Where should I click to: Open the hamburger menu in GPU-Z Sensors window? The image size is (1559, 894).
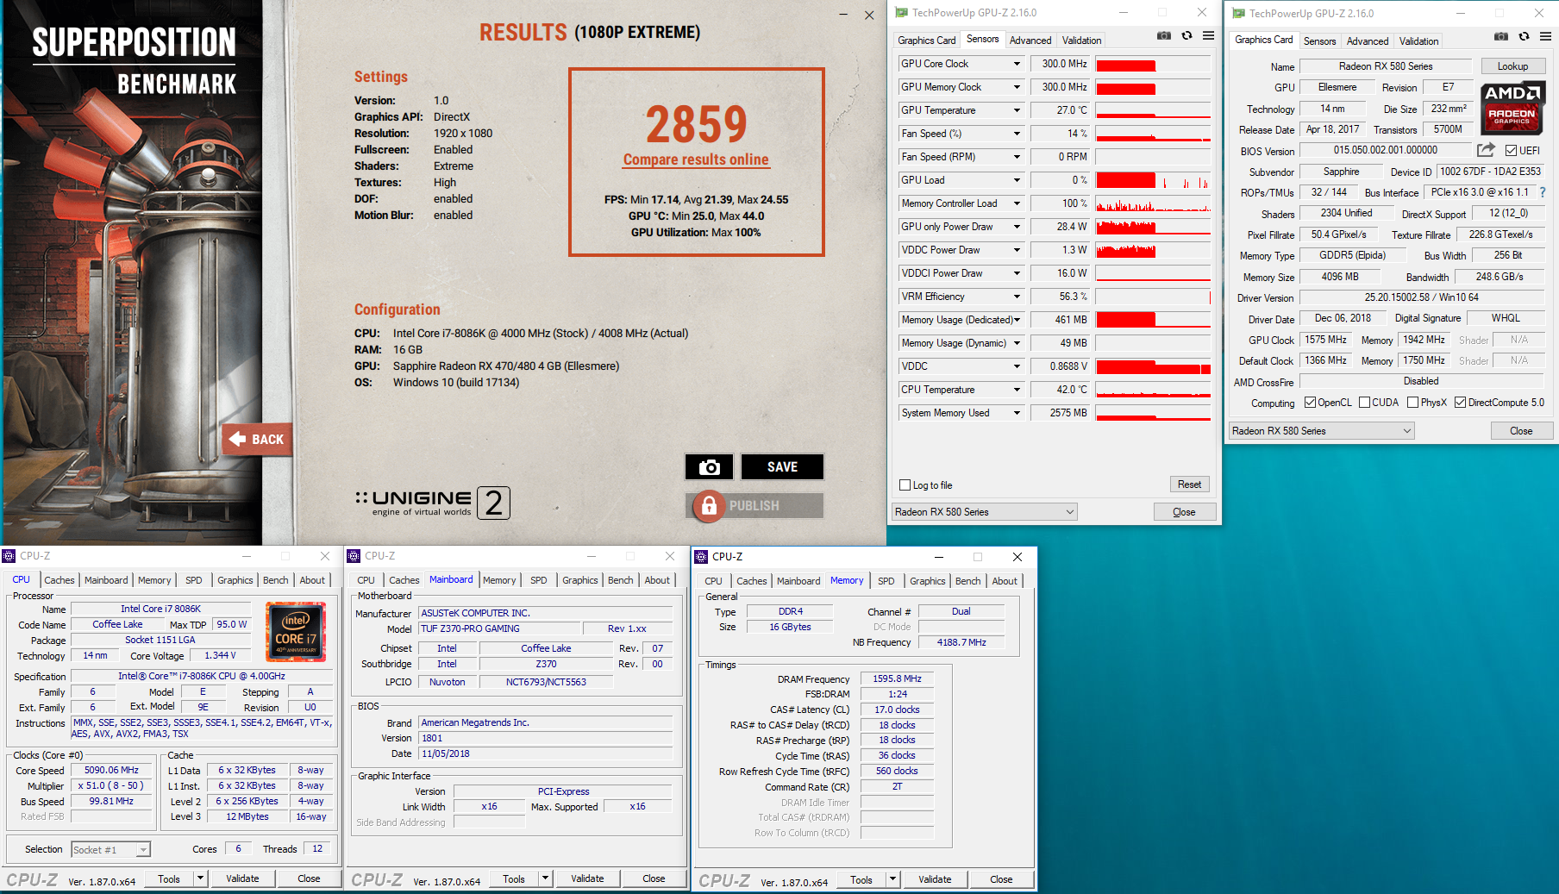[x=1208, y=36]
